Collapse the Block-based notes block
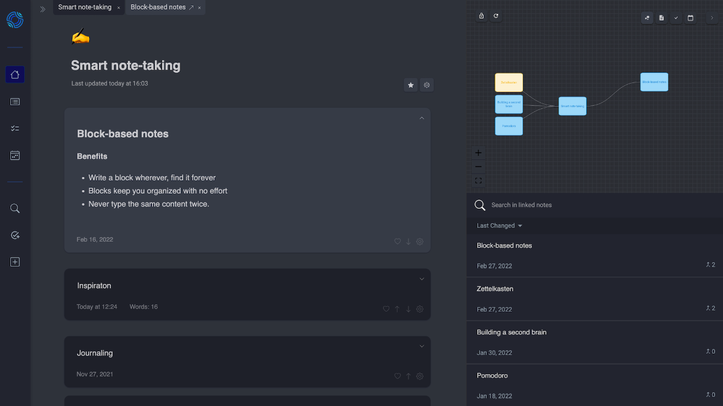 (x=422, y=118)
